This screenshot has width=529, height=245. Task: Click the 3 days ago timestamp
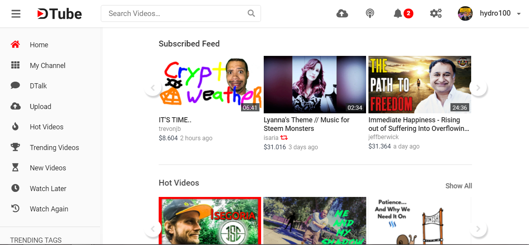pos(303,147)
